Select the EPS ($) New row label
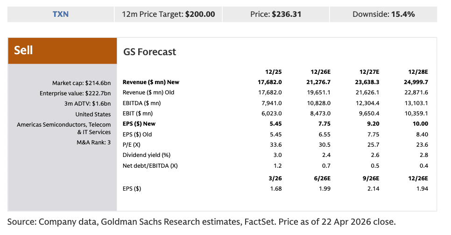The image size is (451, 235). click(139, 124)
